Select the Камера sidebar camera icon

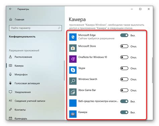point(10,65)
